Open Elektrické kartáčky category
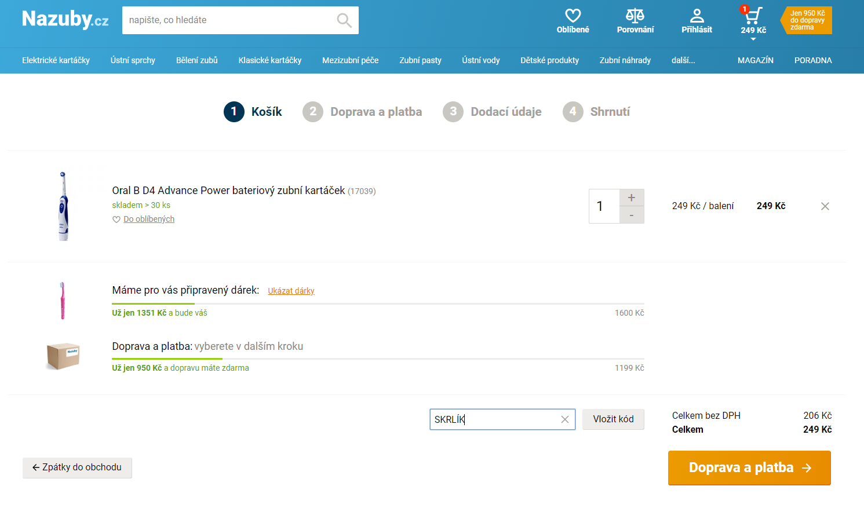 [x=56, y=60]
